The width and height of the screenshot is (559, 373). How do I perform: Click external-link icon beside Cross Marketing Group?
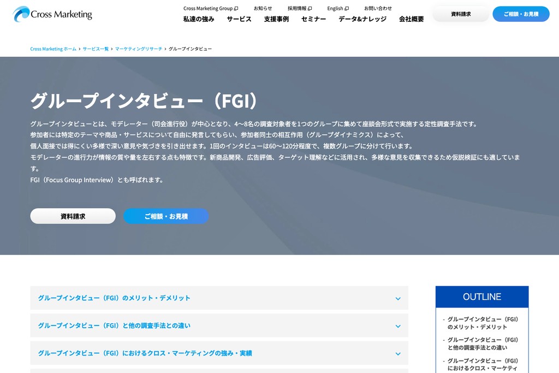coord(236,9)
